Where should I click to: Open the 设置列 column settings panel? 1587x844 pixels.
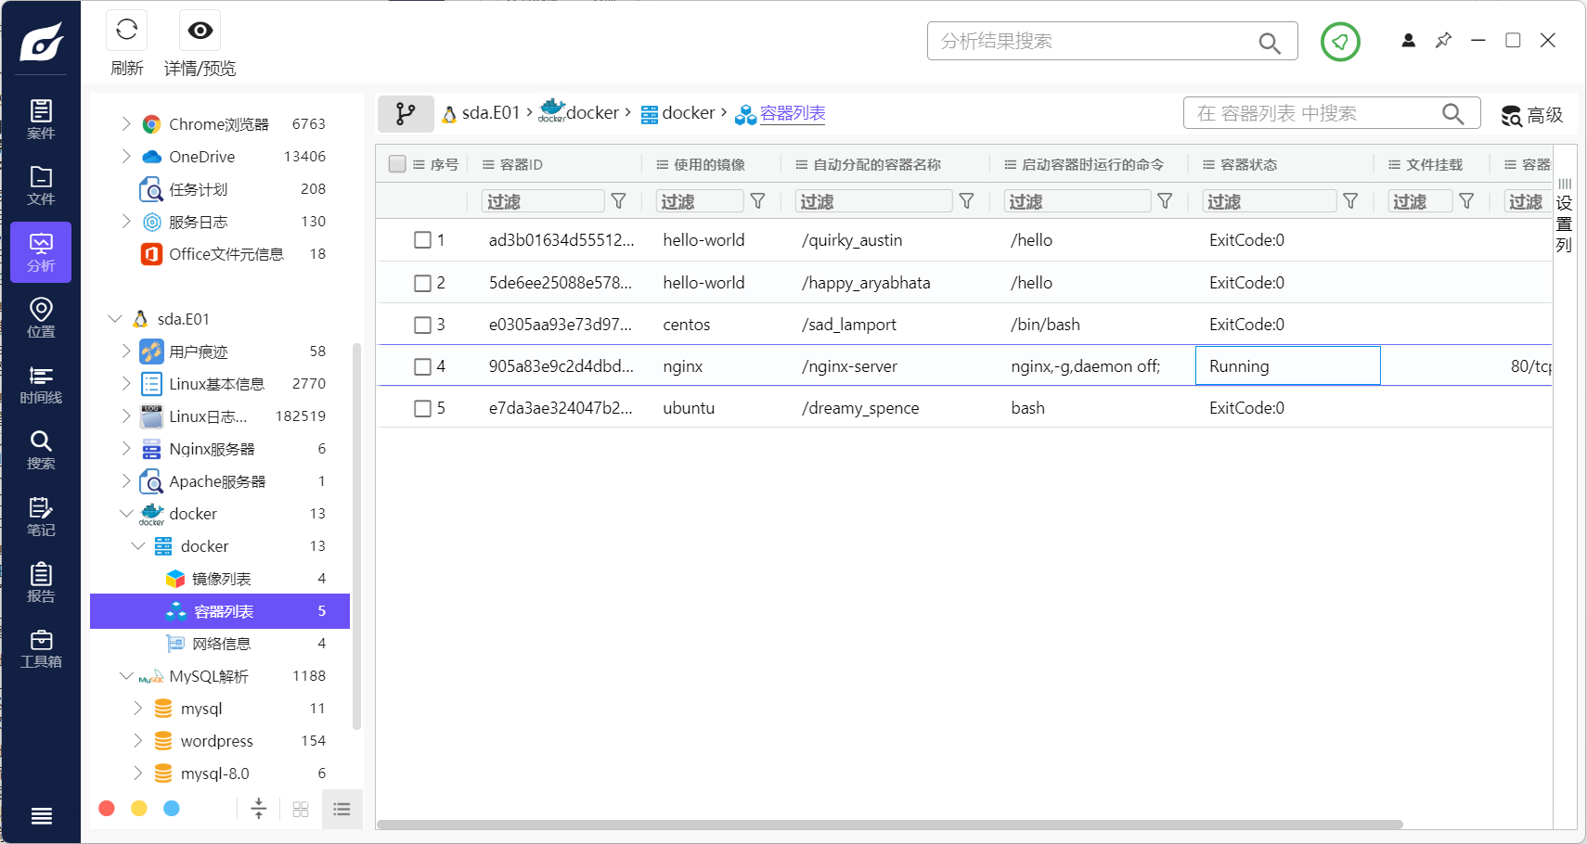[x=1565, y=216]
